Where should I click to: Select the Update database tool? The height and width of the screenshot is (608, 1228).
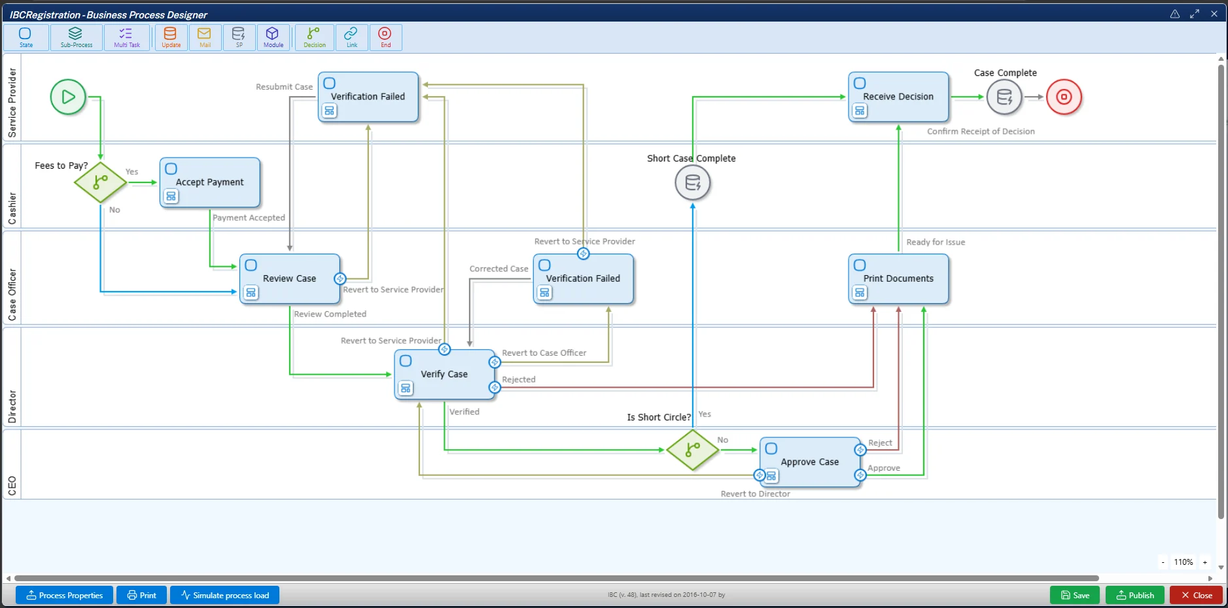(171, 37)
